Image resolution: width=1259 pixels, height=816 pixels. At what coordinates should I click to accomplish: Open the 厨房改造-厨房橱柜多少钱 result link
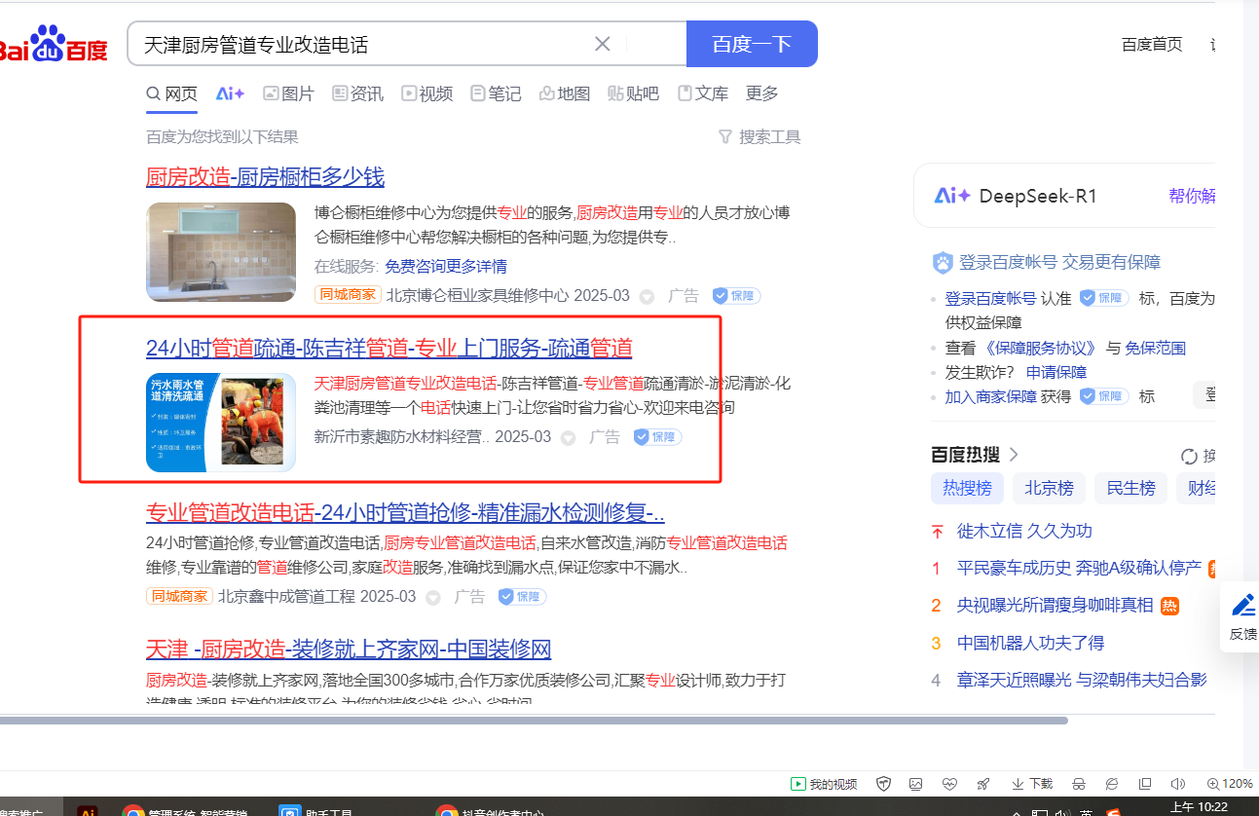pos(265,177)
